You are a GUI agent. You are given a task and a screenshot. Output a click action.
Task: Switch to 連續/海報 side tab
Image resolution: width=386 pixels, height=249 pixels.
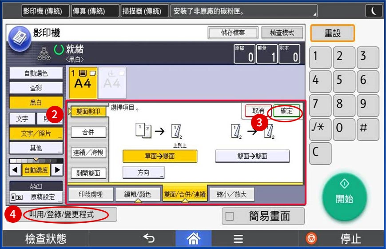[88, 153]
